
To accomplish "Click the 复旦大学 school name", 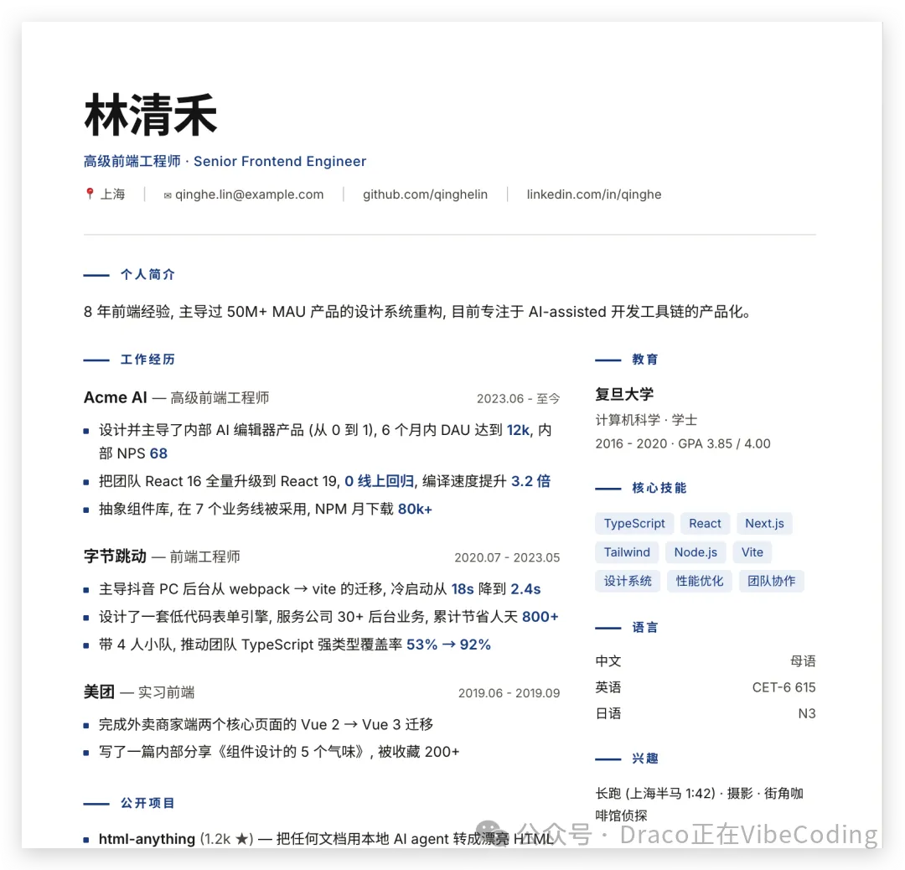I will tap(624, 394).
